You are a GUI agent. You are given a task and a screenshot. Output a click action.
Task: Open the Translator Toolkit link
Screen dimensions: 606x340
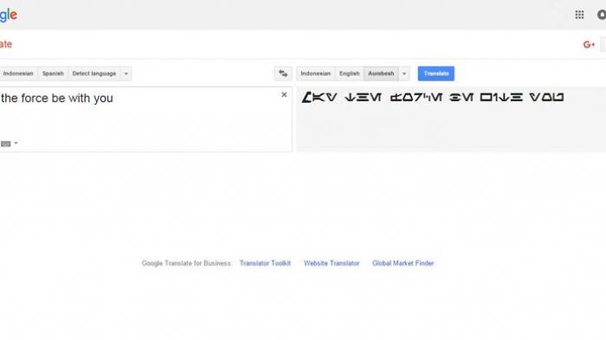tap(265, 263)
